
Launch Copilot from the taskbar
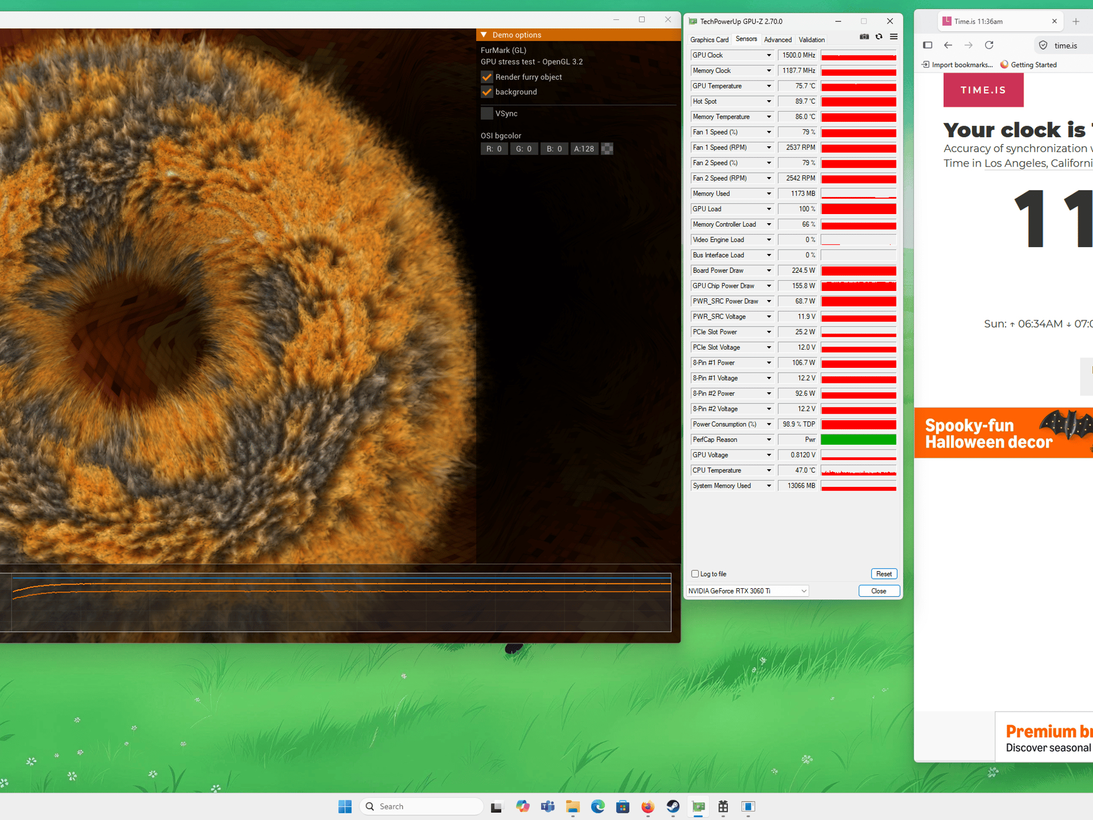(x=522, y=806)
